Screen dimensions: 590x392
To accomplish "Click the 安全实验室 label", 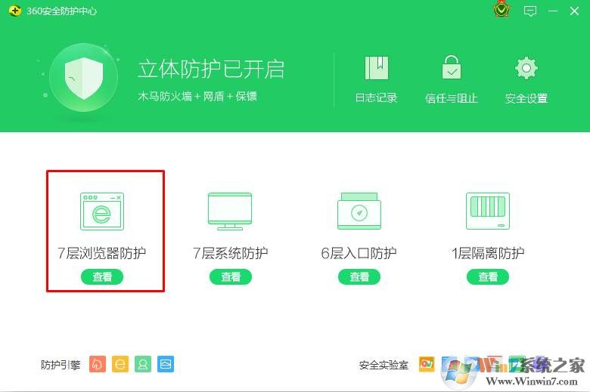I will tap(383, 365).
